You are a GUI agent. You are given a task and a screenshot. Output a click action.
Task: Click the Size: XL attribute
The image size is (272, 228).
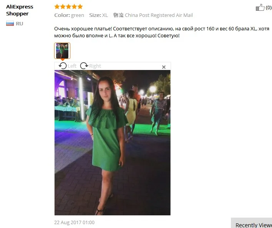tap(98, 15)
